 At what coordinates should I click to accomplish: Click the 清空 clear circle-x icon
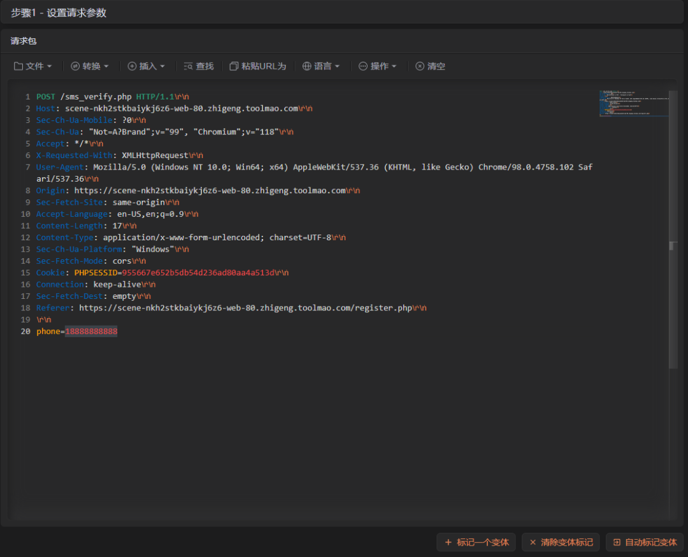tap(420, 66)
